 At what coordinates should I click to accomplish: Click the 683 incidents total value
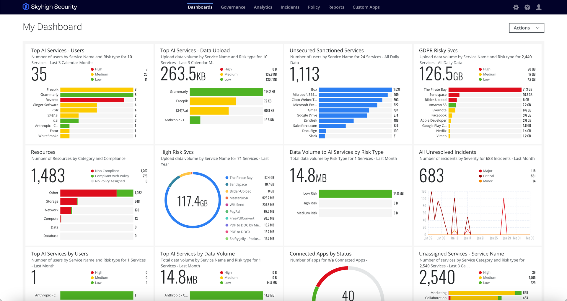[431, 176]
